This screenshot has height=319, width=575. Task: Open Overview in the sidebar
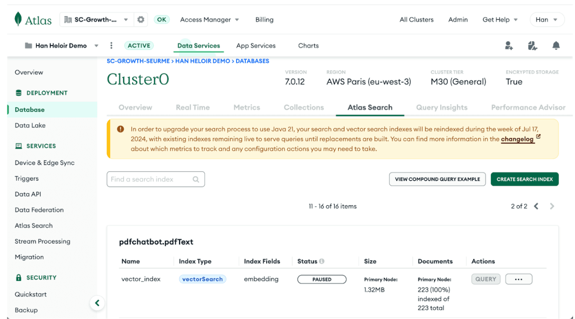coord(29,72)
